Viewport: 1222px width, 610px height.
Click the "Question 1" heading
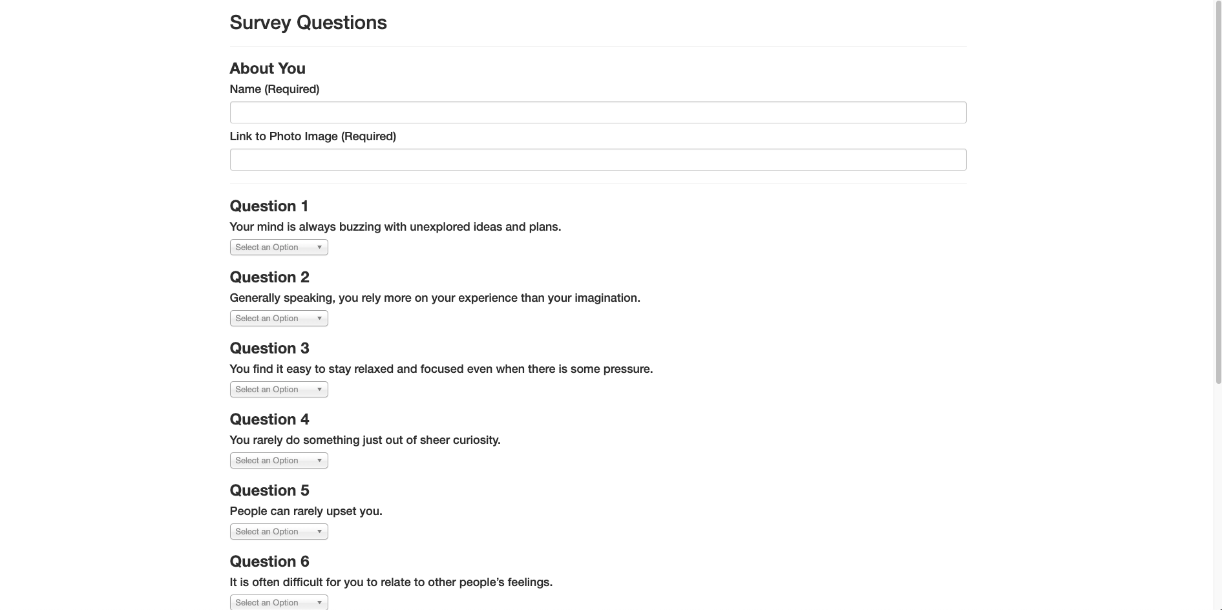point(269,206)
